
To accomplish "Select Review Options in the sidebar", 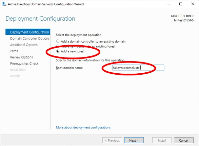I will pyautogui.click(x=21, y=57).
